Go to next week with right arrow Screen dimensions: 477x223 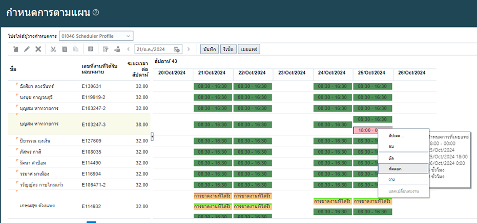click(189, 49)
